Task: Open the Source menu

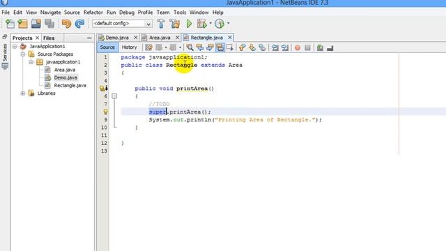Action: (72, 13)
